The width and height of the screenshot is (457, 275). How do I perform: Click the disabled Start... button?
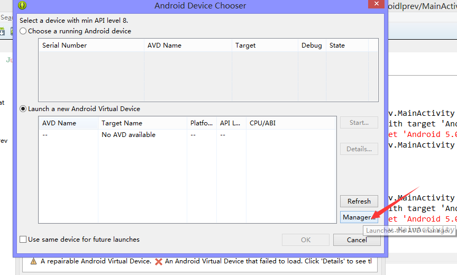(x=359, y=123)
